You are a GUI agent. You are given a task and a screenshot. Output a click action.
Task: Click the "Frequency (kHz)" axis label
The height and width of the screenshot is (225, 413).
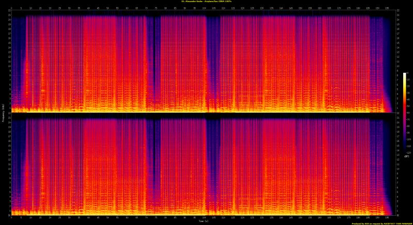tap(3, 112)
